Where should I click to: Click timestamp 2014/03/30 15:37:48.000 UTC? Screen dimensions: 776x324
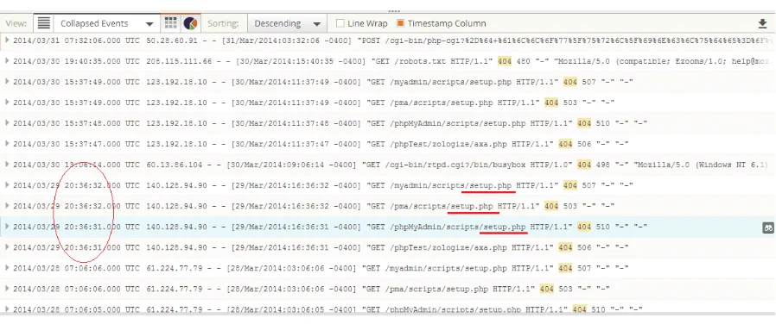76,123
